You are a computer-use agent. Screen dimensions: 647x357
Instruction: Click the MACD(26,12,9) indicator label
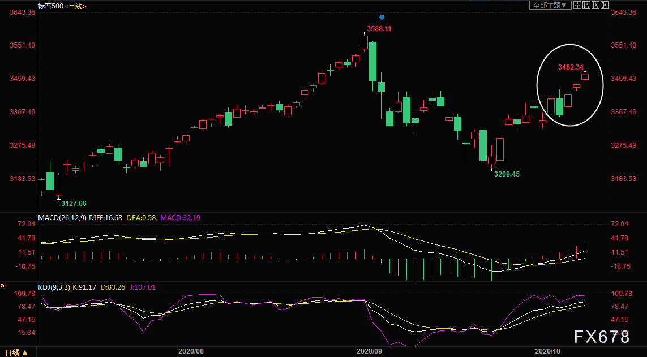[62, 217]
